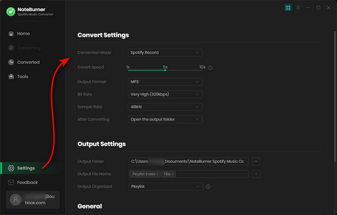This screenshot has width=337, height=215.
Task: Open After Converting dropdown
Action: 165,120
